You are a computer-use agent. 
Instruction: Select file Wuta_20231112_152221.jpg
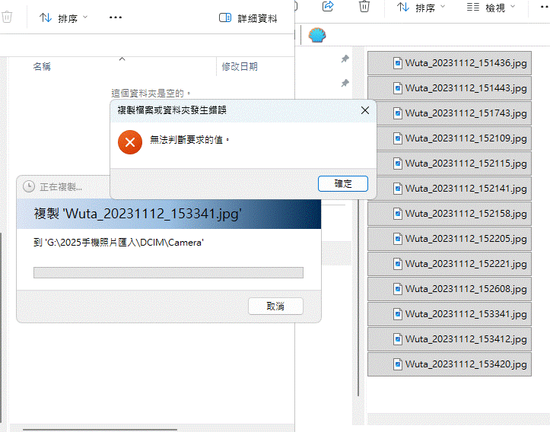click(450, 264)
